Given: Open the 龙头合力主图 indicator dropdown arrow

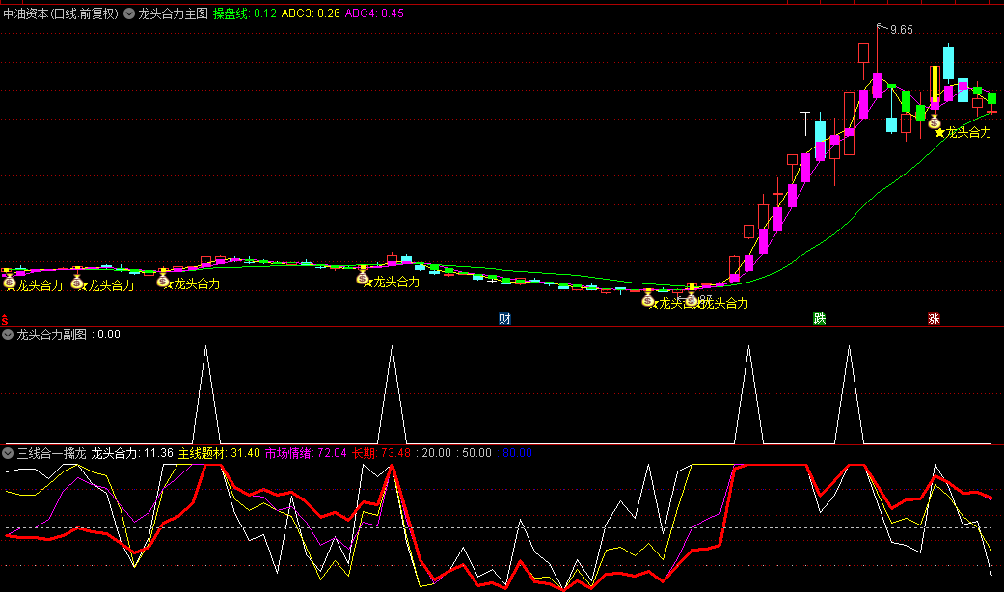Looking at the screenshot, I should click(x=129, y=13).
